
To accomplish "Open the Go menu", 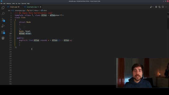I will point(16,3).
